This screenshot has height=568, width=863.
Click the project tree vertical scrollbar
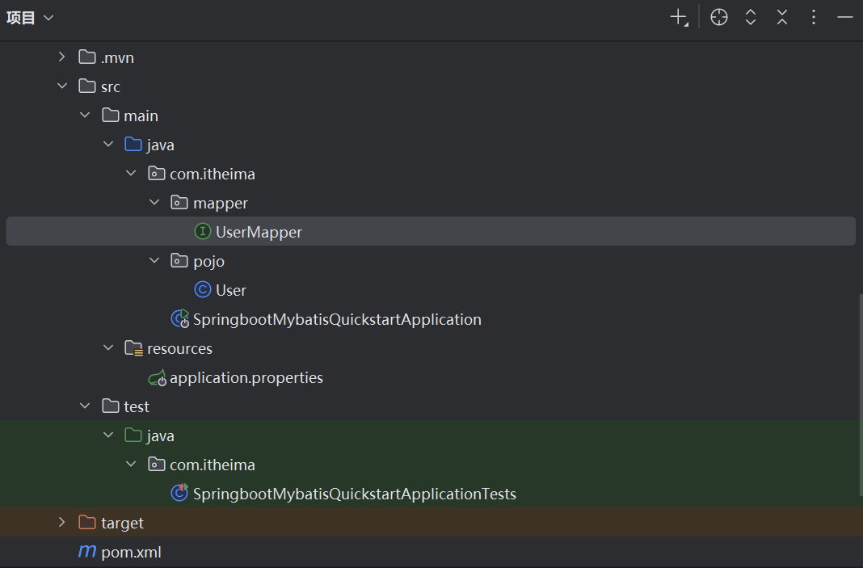(861, 394)
